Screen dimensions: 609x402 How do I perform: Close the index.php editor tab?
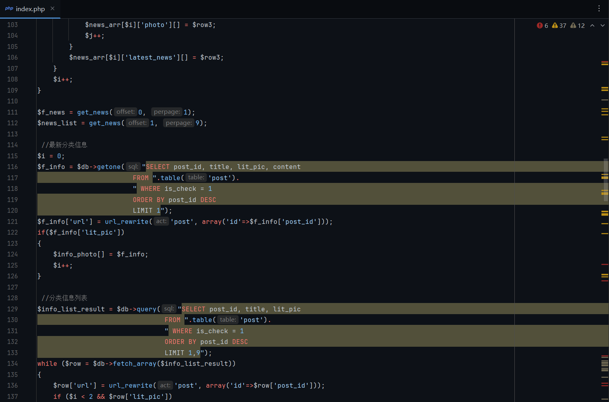(52, 8)
